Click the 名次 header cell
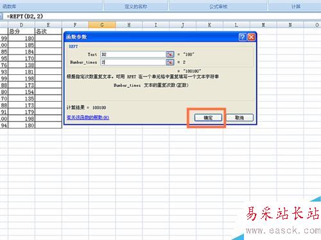This screenshot has width=321, height=240. [x=48, y=31]
